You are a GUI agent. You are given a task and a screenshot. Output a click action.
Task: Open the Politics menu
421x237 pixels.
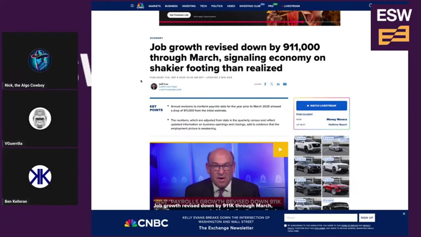(217, 6)
